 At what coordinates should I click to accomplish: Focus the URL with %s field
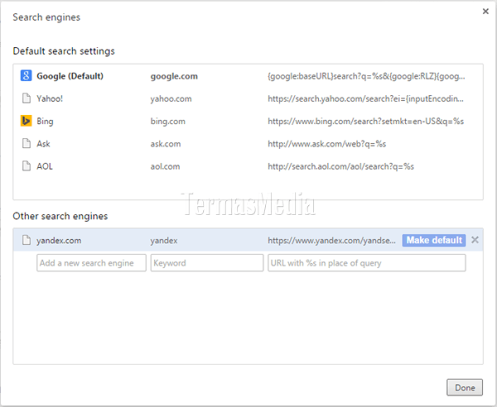point(367,263)
